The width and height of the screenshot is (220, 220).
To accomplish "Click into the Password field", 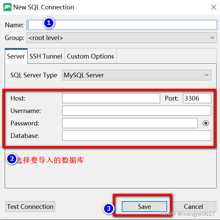I will [x=130, y=123].
